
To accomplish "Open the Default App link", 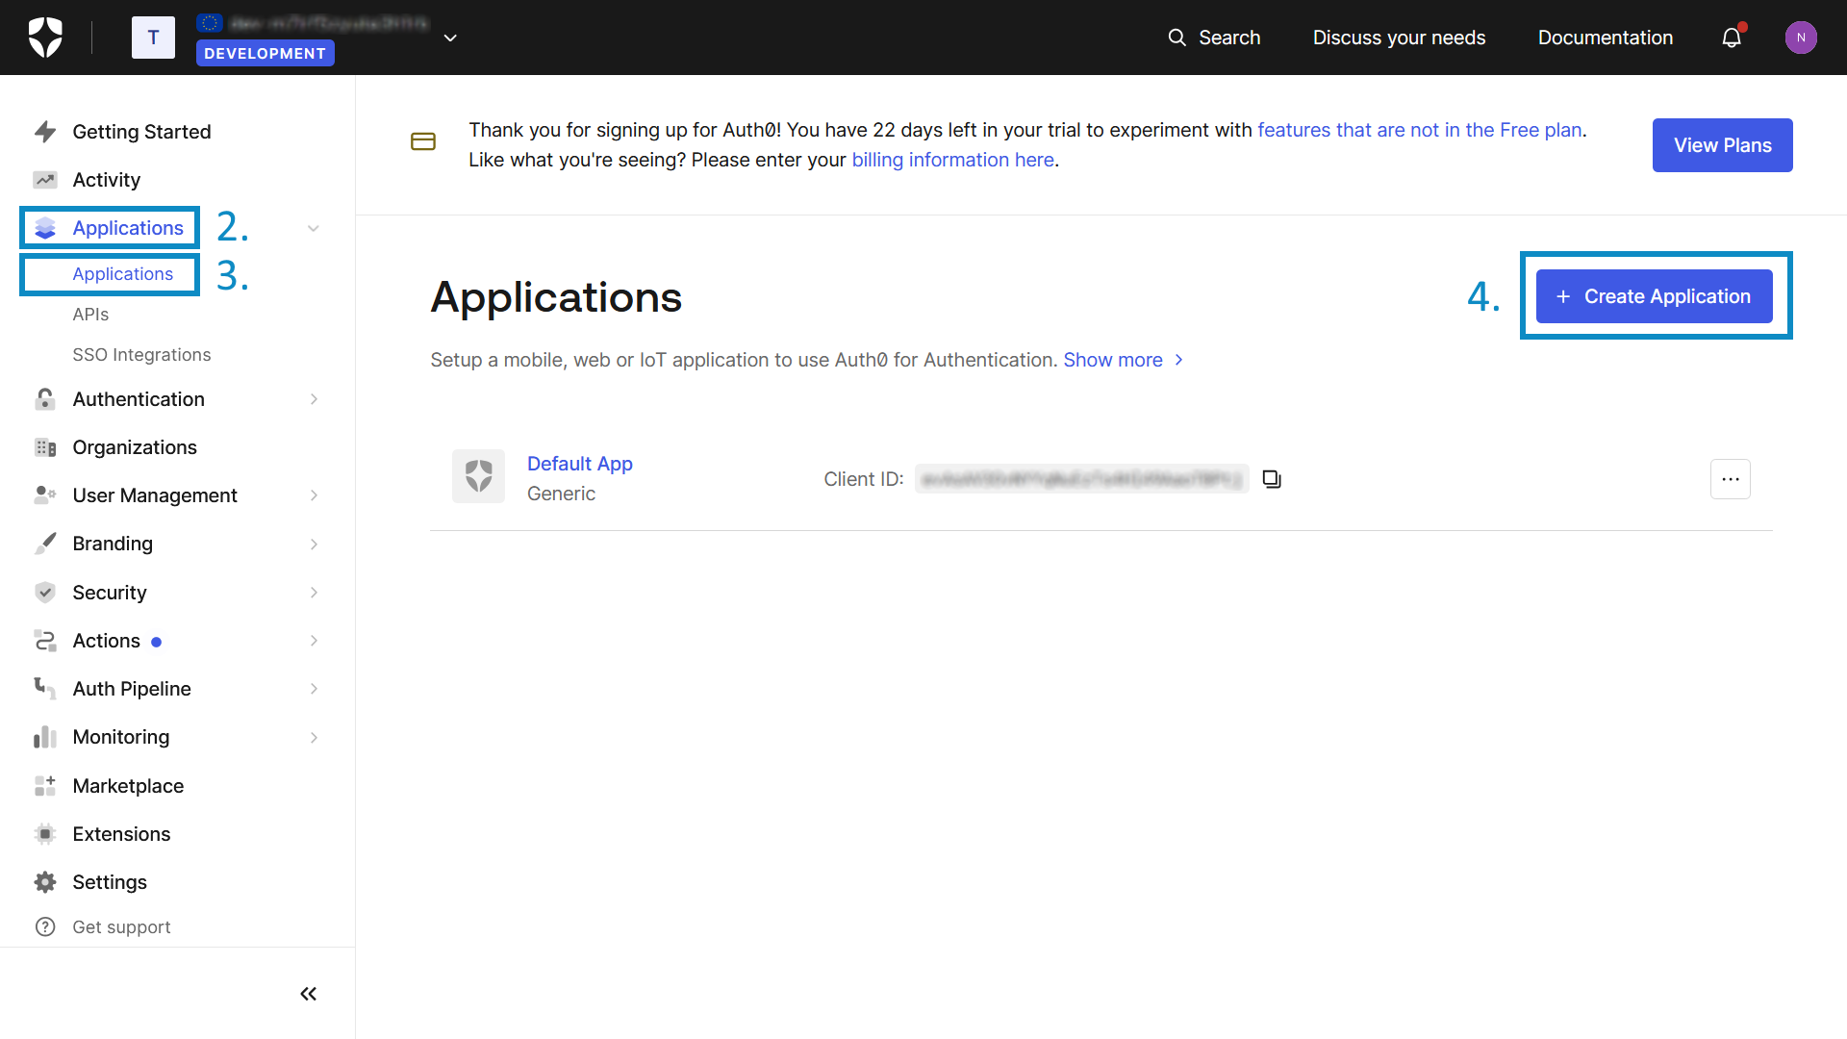I will coord(579,464).
